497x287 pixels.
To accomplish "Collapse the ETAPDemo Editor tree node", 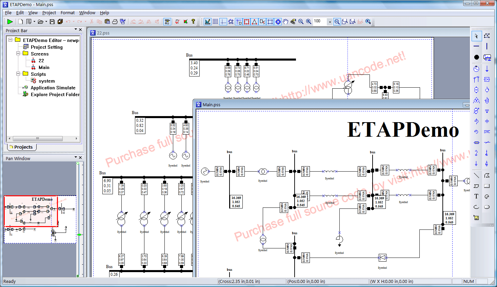I will point(10,40).
